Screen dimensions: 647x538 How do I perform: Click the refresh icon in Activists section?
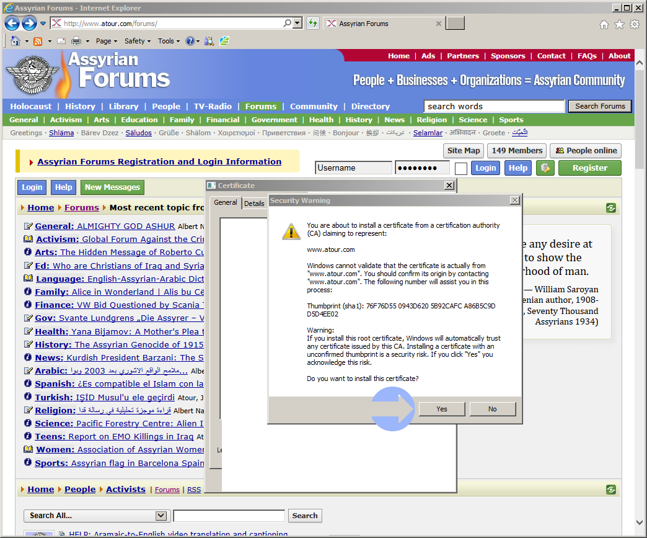[611, 490]
